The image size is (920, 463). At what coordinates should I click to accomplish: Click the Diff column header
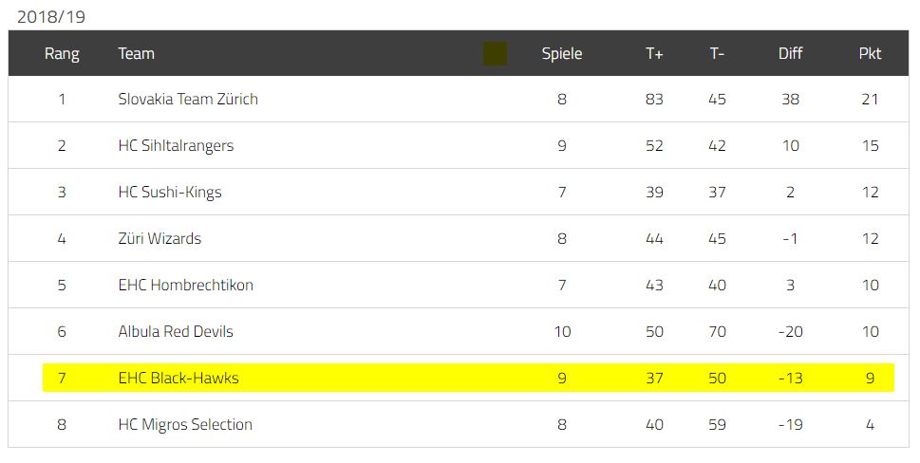coord(790,53)
